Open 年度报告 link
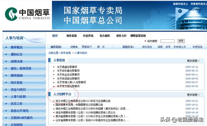 pyautogui.click(x=198, y=47)
